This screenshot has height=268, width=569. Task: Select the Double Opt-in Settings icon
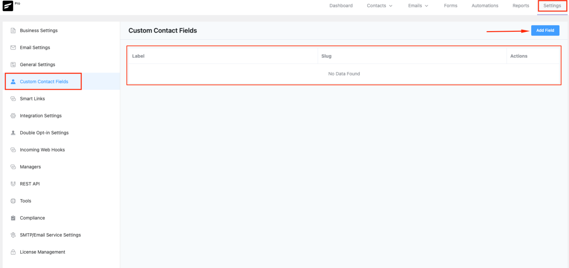tap(13, 132)
